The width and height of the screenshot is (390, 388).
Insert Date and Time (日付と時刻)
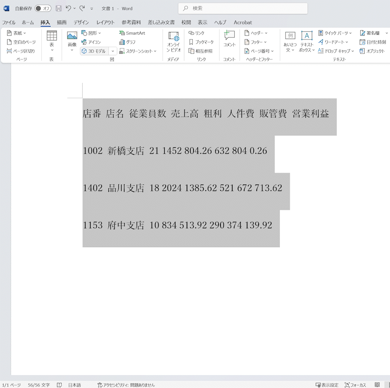pyautogui.click(x=373, y=42)
